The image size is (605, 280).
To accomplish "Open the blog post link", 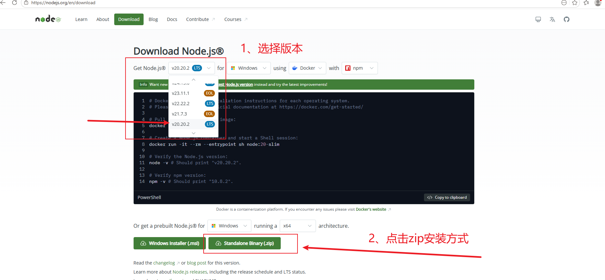I will pos(197,263).
